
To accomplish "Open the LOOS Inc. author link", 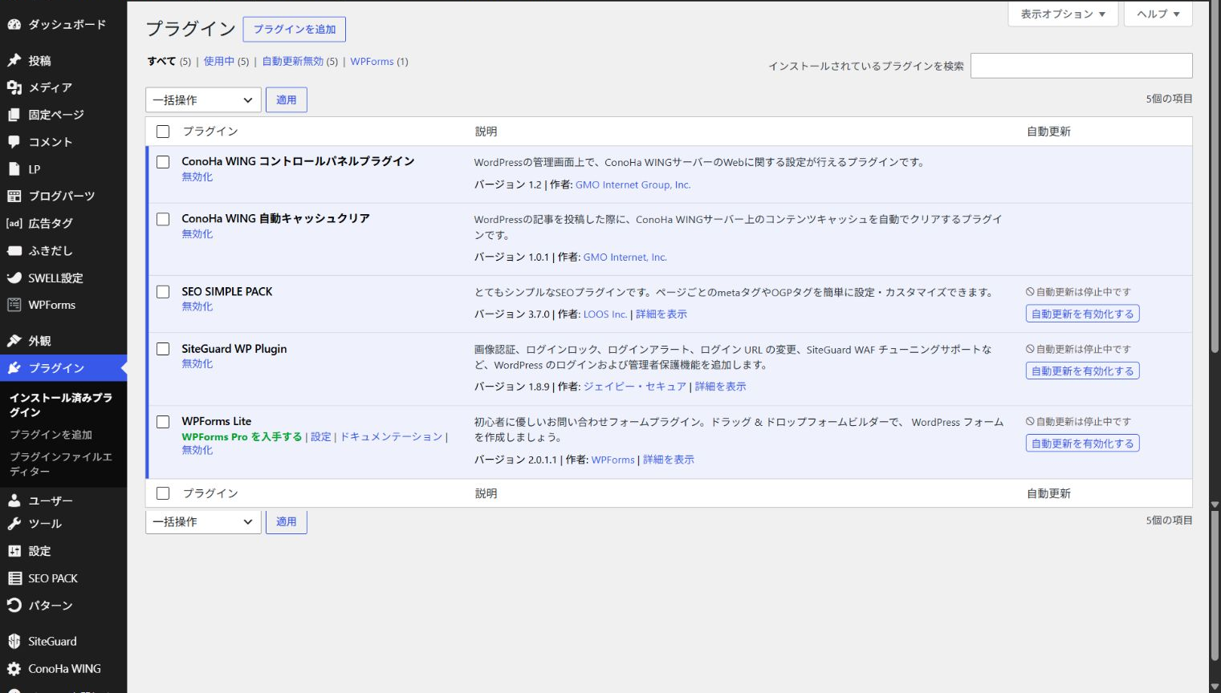I will 605,314.
